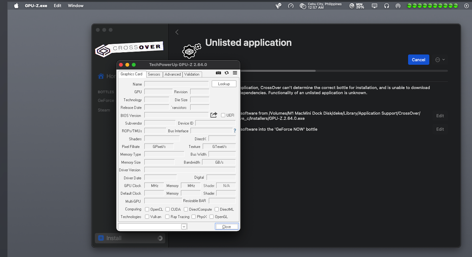
Task: Click the GPU Clock MHz field
Action: point(154,185)
